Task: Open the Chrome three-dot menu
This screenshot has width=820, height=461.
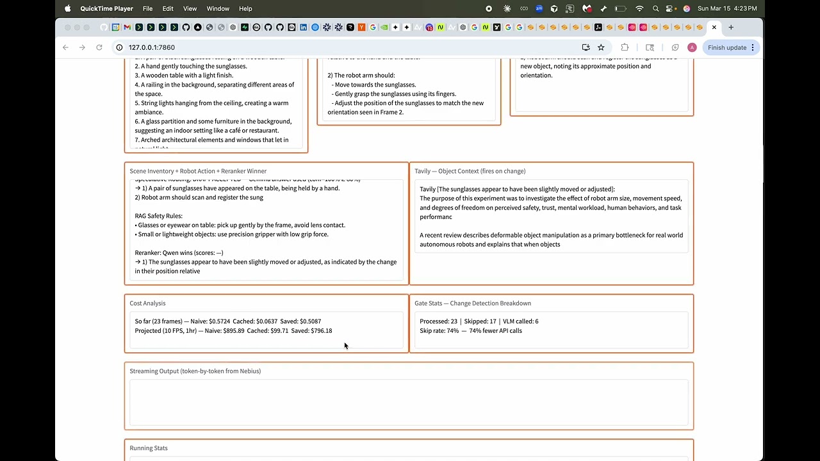Action: pyautogui.click(x=753, y=47)
